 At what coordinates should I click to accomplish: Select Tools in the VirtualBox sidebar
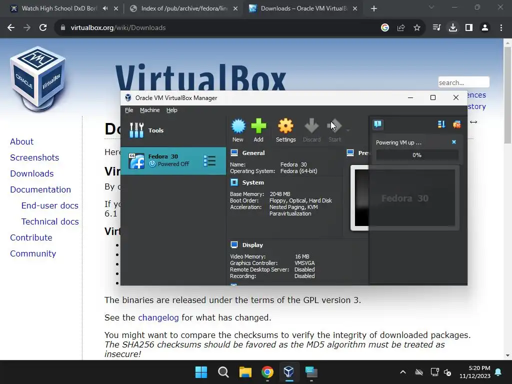[173, 130]
